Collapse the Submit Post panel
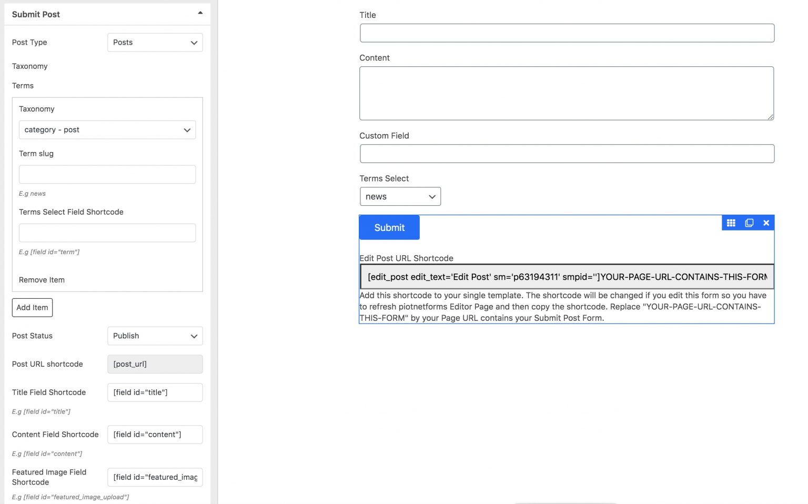808x504 pixels. (x=200, y=12)
